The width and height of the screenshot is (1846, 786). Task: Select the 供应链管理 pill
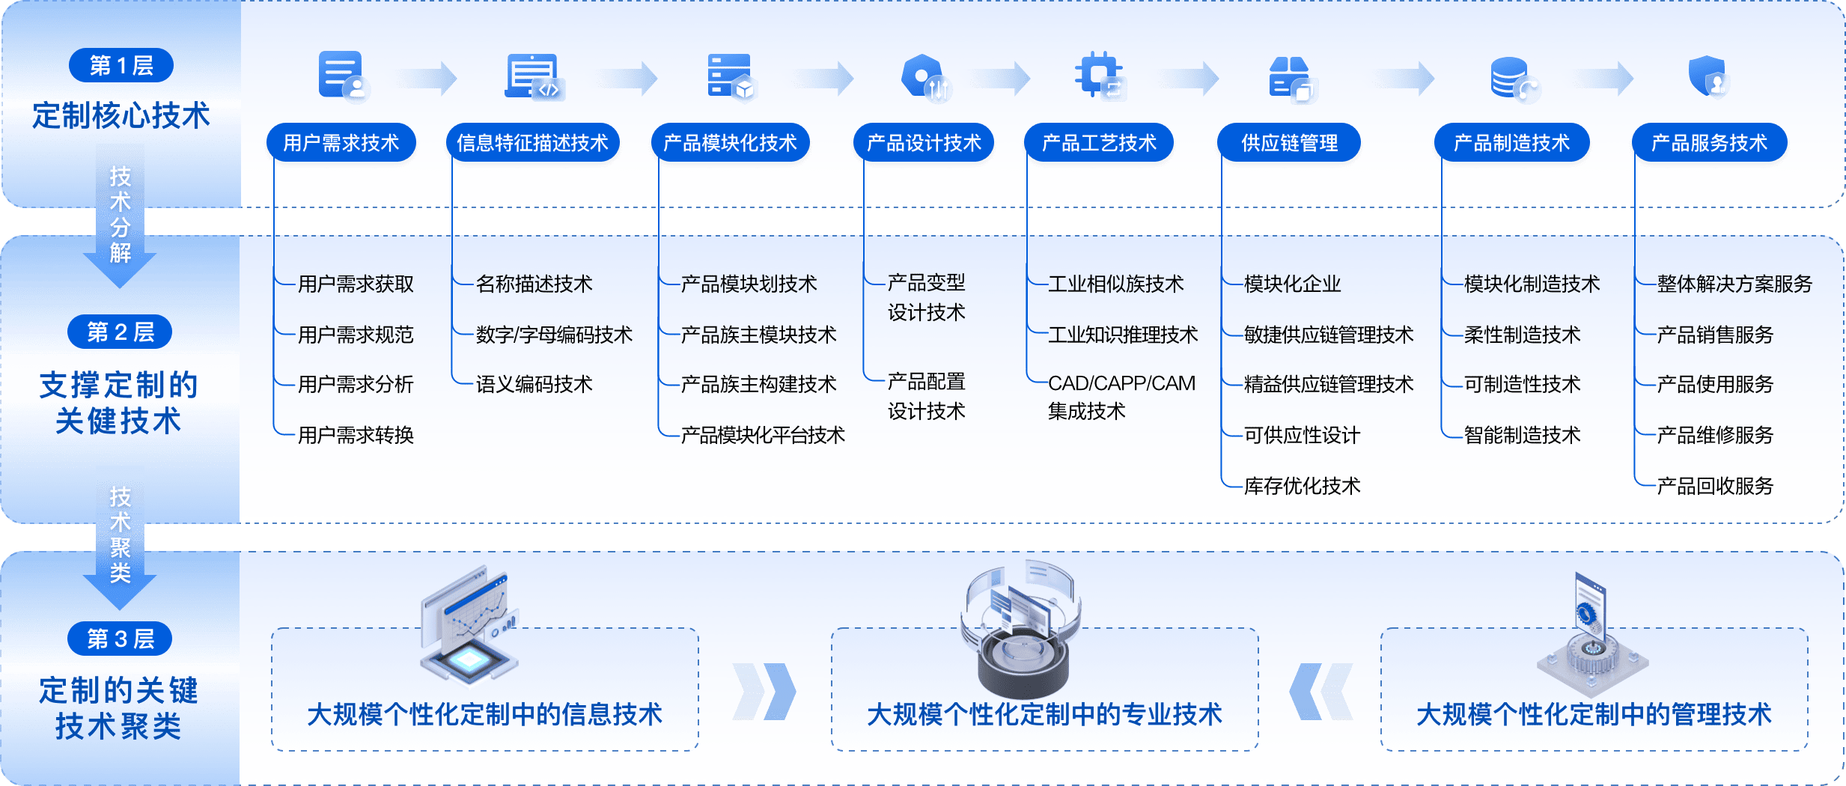[1289, 142]
